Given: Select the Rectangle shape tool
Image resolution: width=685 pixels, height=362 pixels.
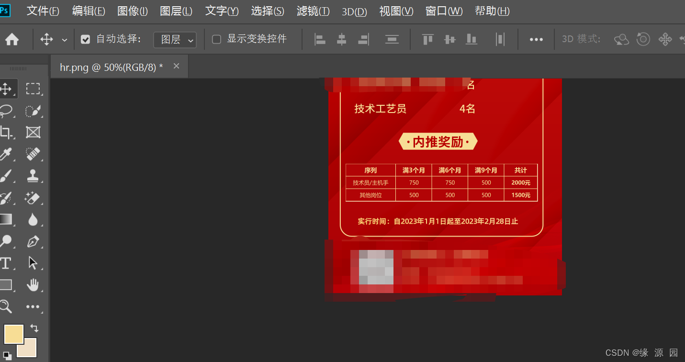Looking at the screenshot, I should click(6, 285).
